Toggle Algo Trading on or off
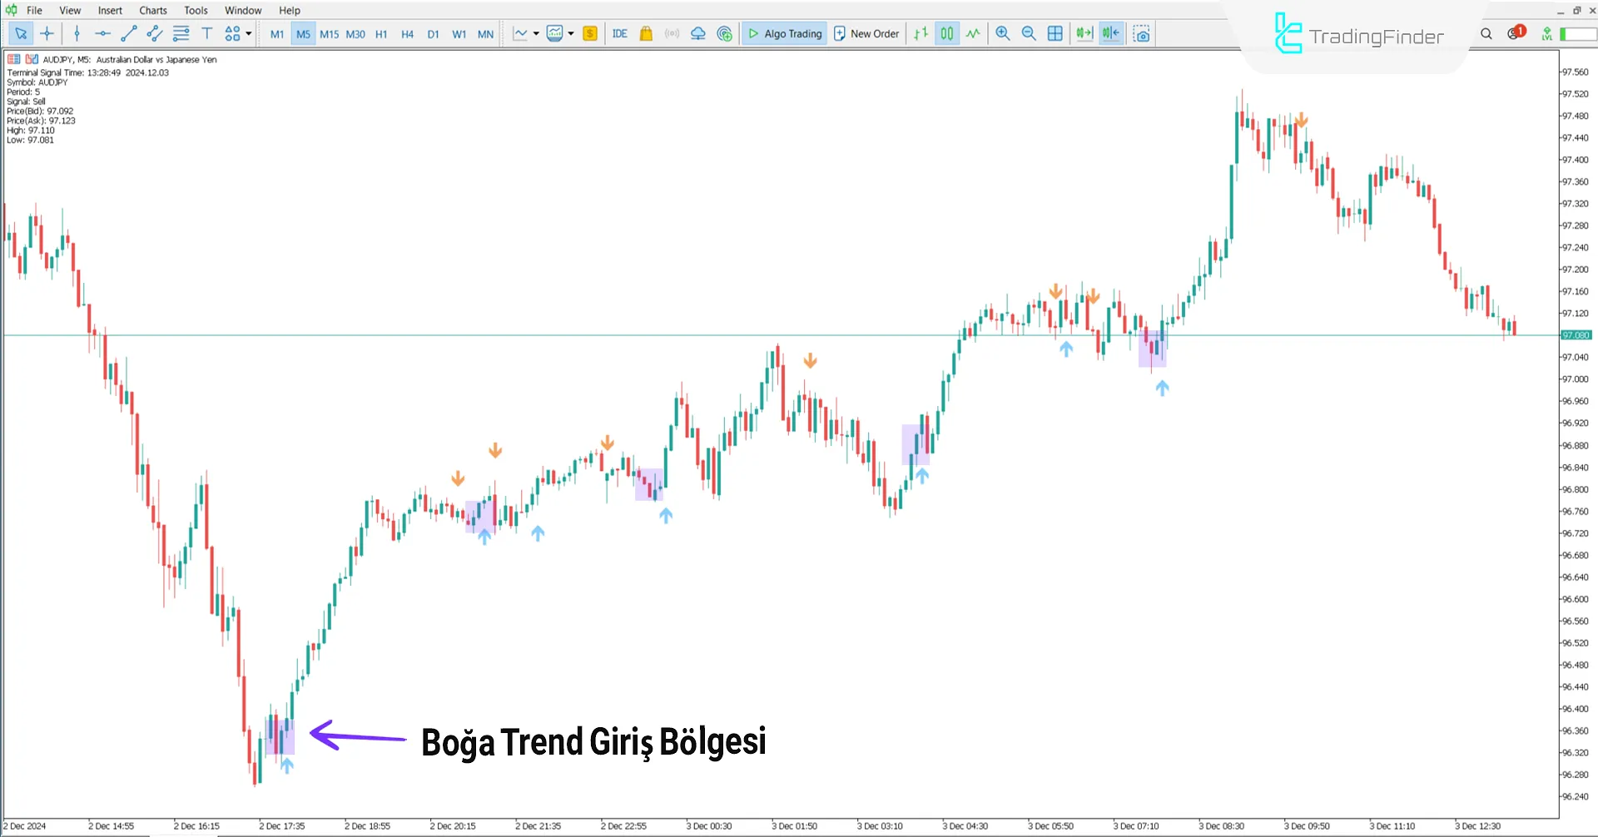Screen dimensions: 1598x837 (784, 33)
